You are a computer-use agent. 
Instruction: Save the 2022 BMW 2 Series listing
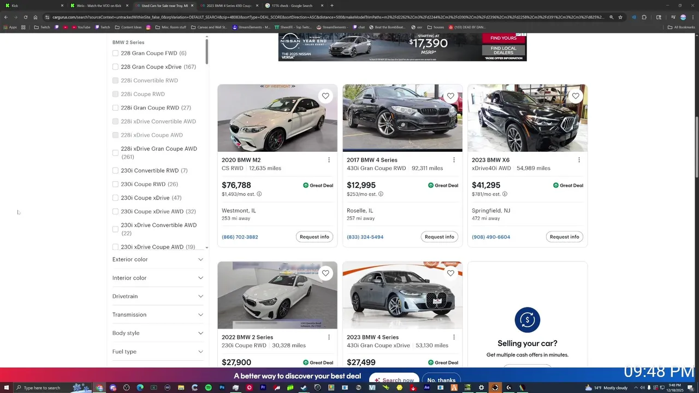(325, 273)
